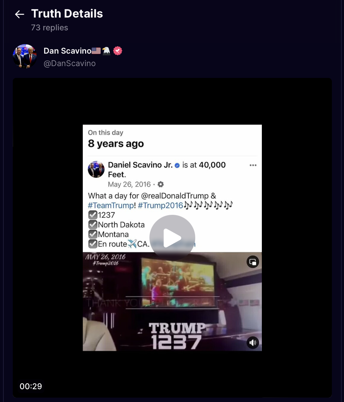Screen dimensions: 344x402
Task: Click the 00:29 video duration label
Action: (31, 386)
